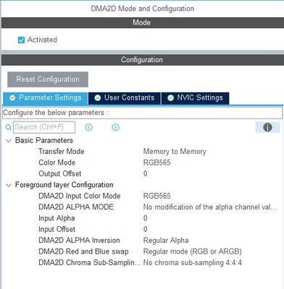The image size is (284, 289).
Task: Open Color Mode RGB565 dropdown
Action: 157,163
